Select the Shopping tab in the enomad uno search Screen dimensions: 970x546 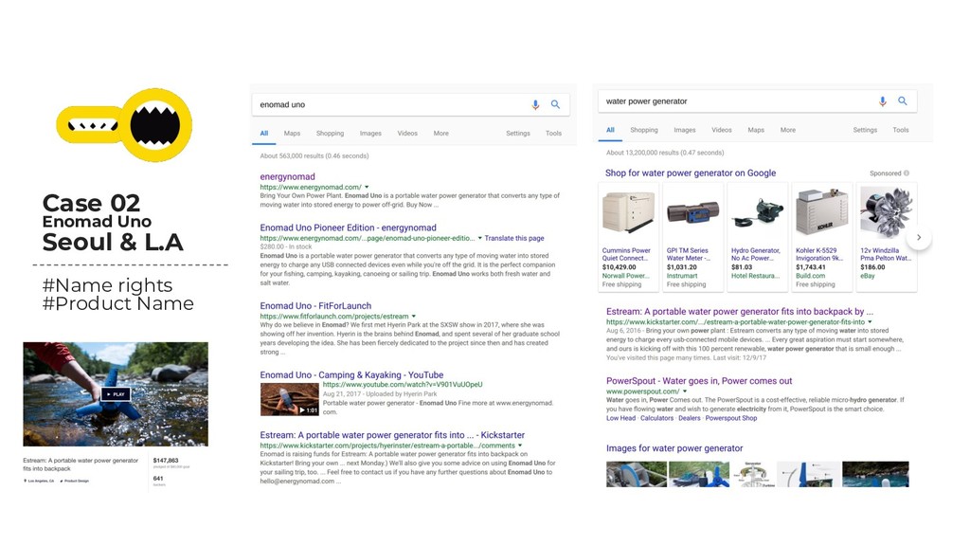click(x=330, y=133)
